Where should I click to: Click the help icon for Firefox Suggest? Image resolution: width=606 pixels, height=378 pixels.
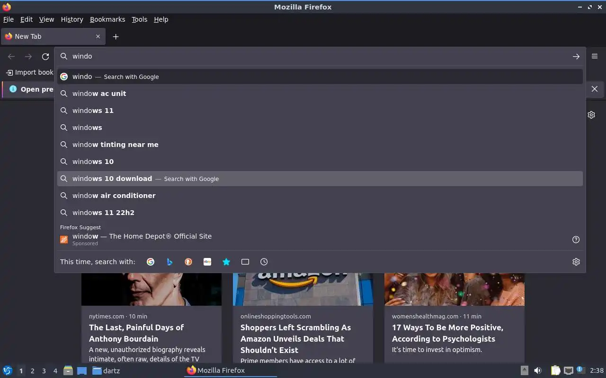[576, 240]
